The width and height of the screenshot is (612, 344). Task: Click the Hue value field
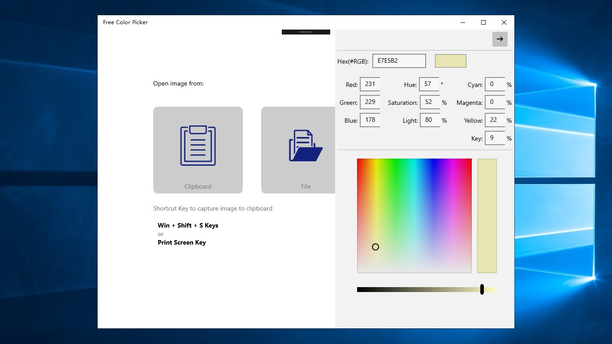[429, 84]
